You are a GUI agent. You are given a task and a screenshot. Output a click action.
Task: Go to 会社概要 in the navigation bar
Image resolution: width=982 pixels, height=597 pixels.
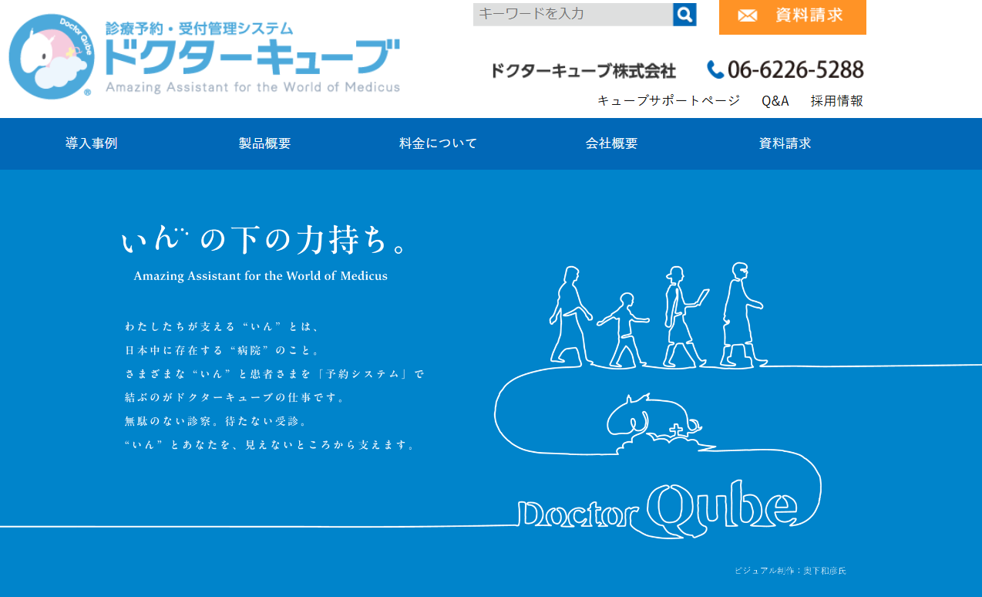coord(612,143)
